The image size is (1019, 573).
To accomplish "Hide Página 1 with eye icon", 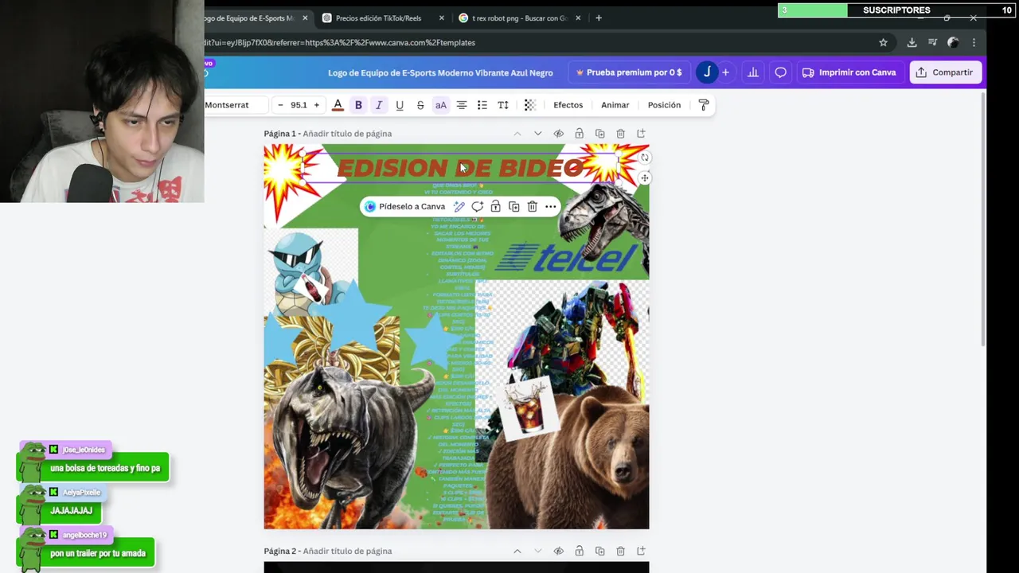I will tap(559, 134).
